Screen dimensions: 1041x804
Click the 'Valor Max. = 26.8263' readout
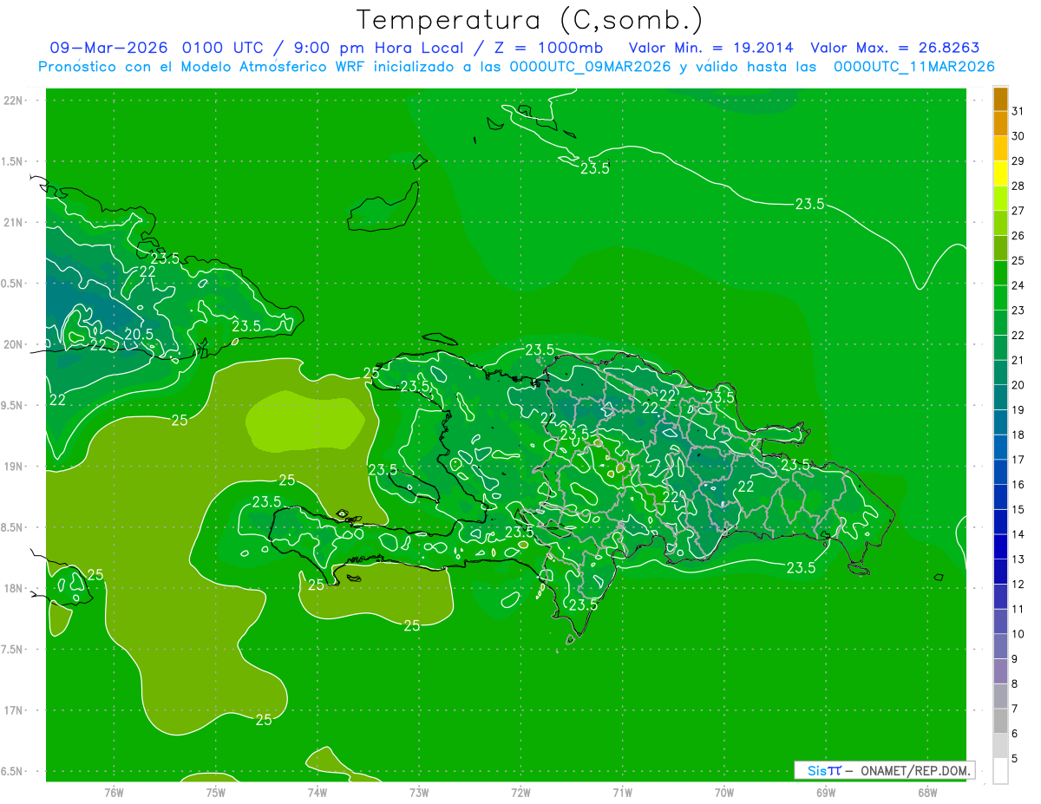[x=894, y=48]
